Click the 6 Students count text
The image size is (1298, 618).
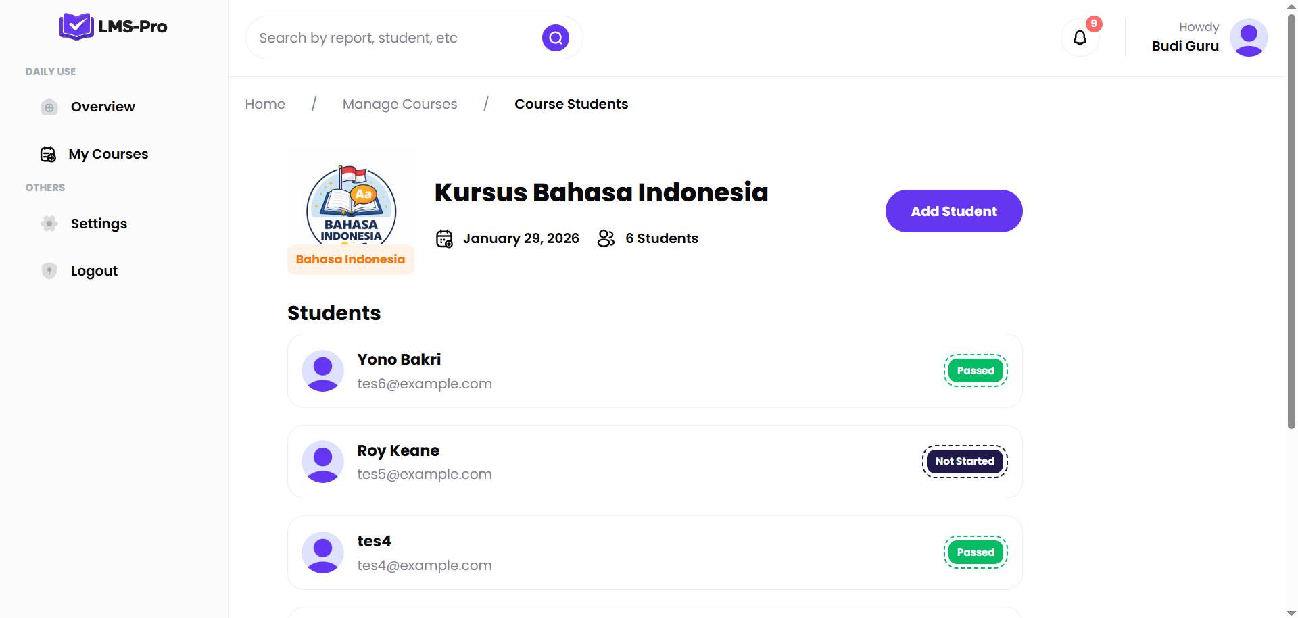[662, 238]
